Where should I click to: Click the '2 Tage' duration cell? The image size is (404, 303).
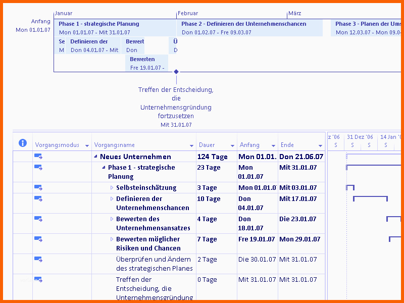coord(217,264)
